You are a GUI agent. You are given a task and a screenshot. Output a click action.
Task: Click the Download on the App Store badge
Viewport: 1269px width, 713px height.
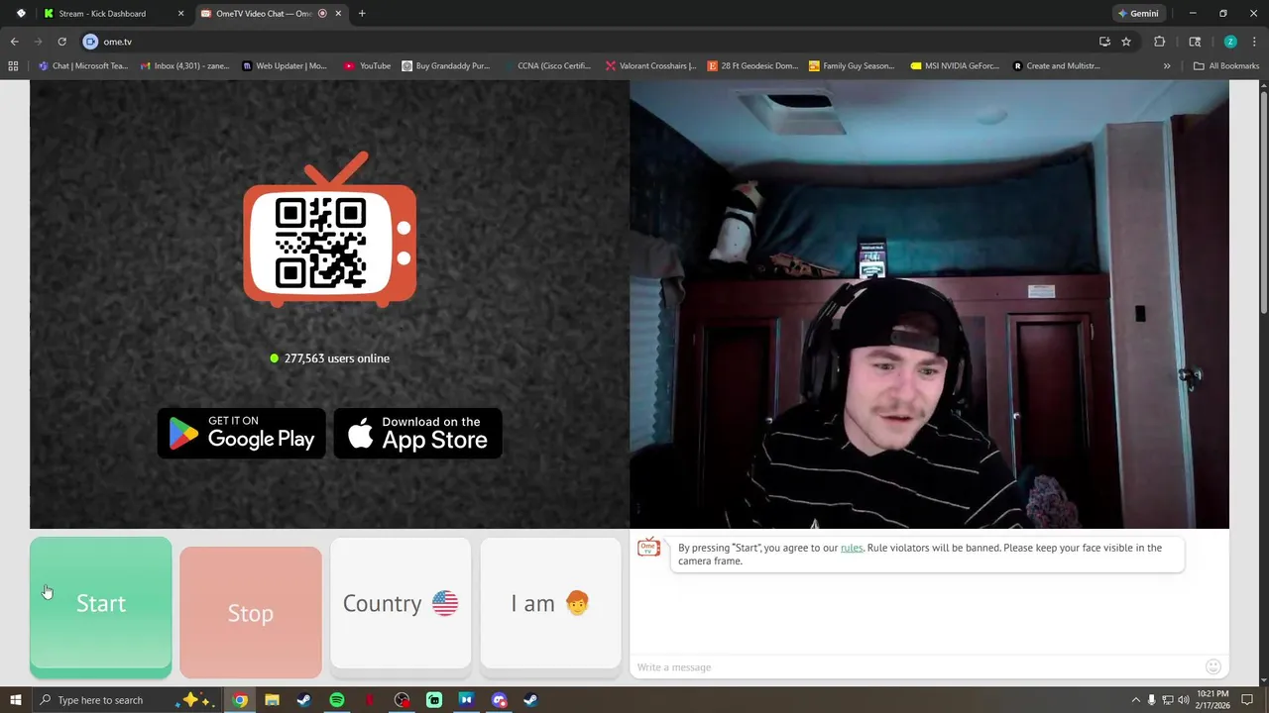click(417, 433)
